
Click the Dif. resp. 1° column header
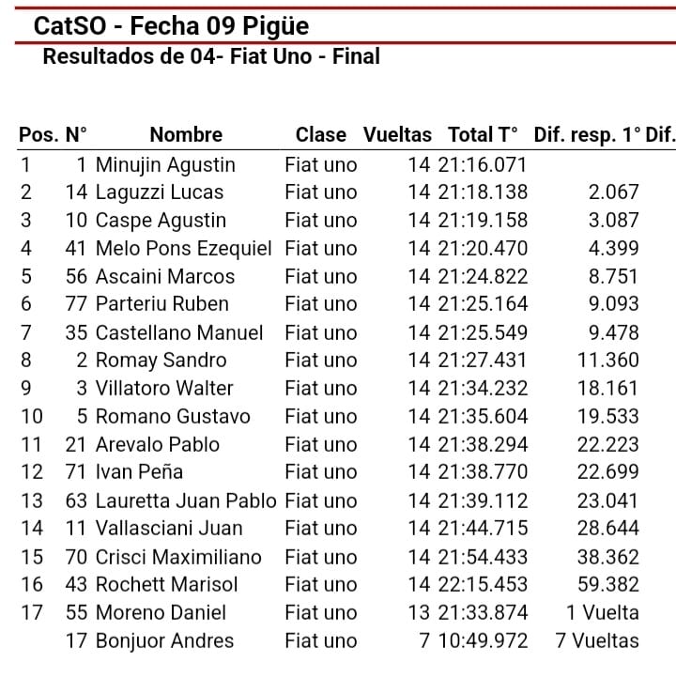pyautogui.click(x=587, y=135)
